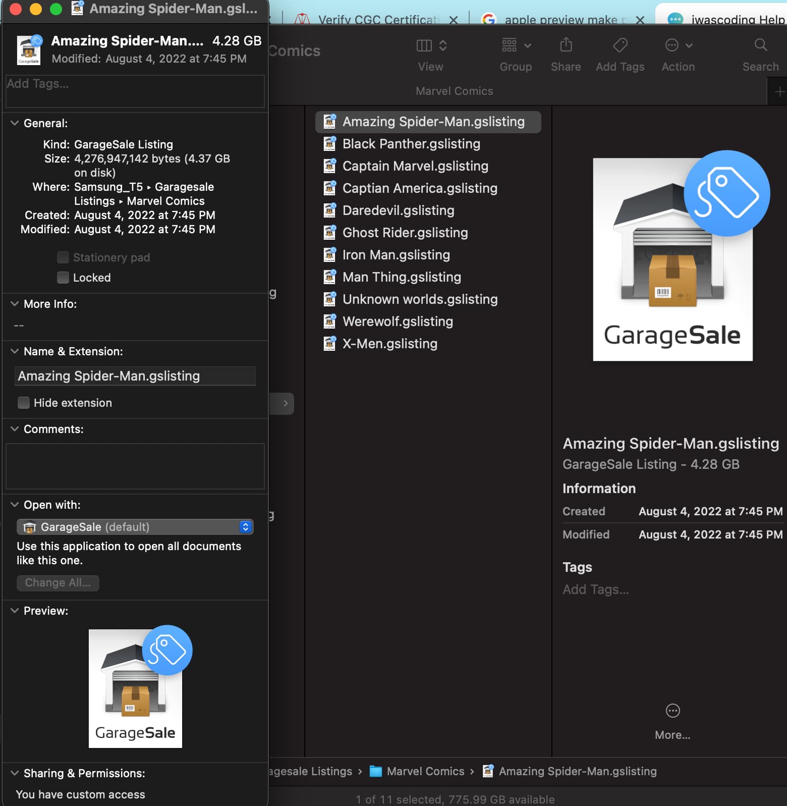The image size is (787, 806).
Task: Select the Daredevil.gslisting file icon
Action: click(329, 210)
